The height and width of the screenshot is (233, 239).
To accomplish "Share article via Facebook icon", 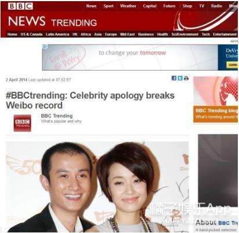I will [x=174, y=78].
